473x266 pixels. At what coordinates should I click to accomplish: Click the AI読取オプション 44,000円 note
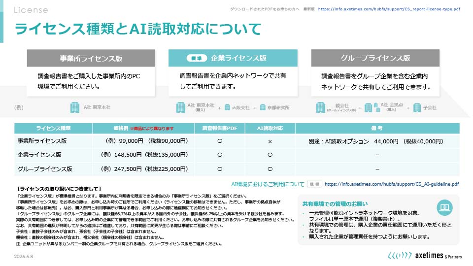(x=376, y=141)
